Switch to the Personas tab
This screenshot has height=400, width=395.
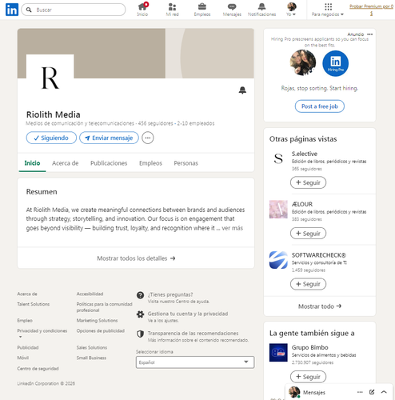pos(186,163)
